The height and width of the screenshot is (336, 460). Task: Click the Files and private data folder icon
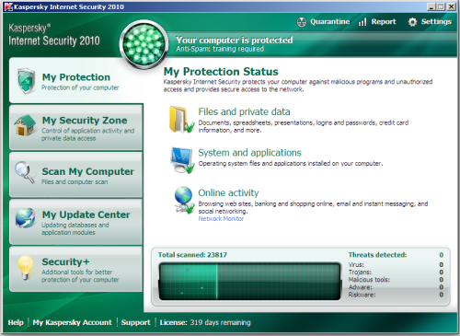(x=181, y=120)
